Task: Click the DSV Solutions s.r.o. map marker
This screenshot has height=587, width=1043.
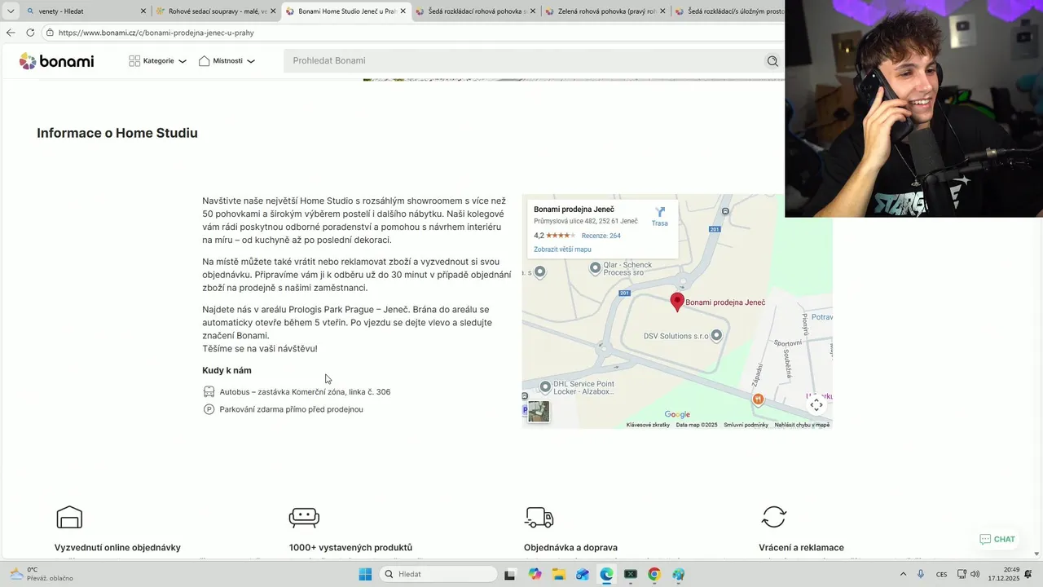Action: pyautogui.click(x=716, y=335)
